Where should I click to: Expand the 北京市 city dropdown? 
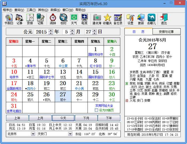[33, 134]
